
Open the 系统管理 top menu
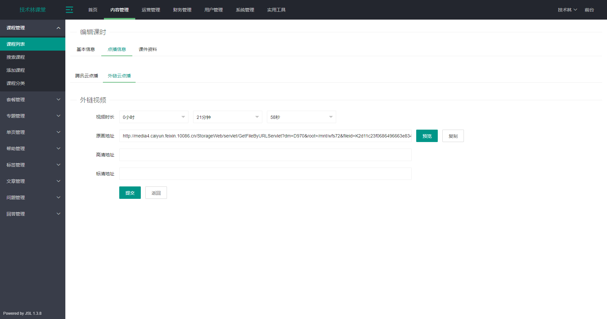pyautogui.click(x=245, y=10)
